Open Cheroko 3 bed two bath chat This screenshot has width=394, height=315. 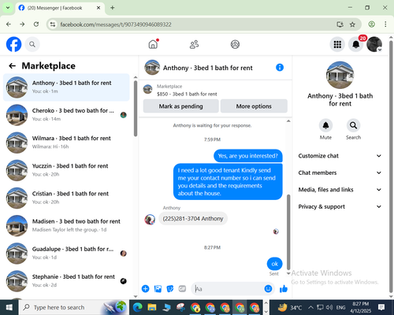click(66, 115)
